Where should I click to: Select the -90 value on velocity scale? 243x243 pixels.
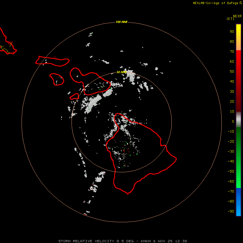pyautogui.click(x=231, y=211)
